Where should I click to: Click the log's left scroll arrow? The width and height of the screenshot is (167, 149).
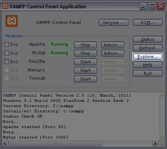[5, 144]
